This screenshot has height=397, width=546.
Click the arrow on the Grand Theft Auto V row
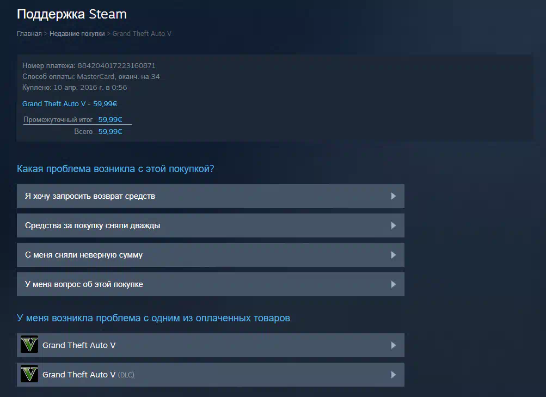pyautogui.click(x=394, y=345)
